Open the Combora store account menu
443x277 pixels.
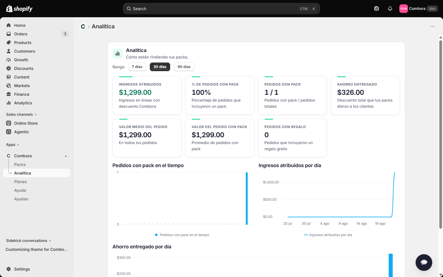[418, 9]
